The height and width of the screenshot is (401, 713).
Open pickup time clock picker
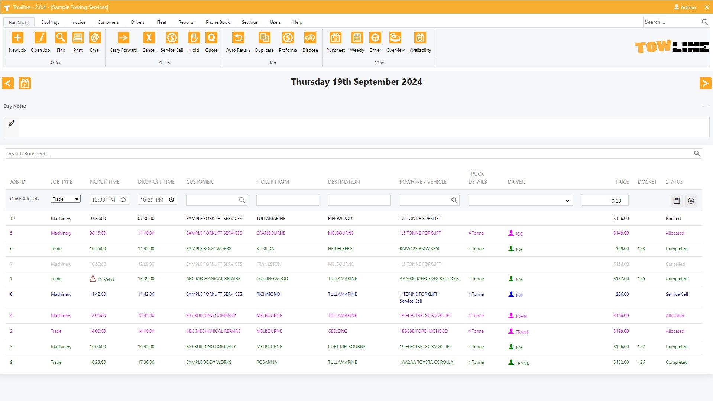point(123,200)
